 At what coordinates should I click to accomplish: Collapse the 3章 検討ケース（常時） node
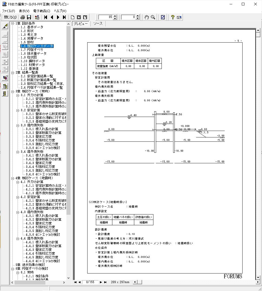click(13, 92)
